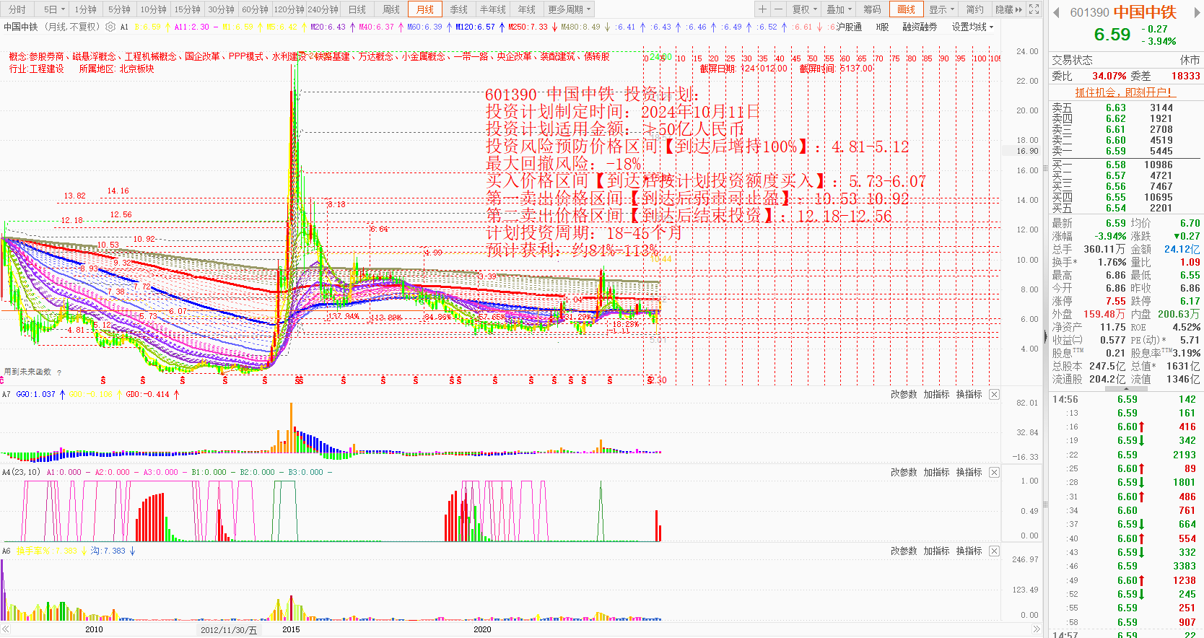Toggle 融资融券 margin trading option
The image size is (1204, 638).
(920, 27)
